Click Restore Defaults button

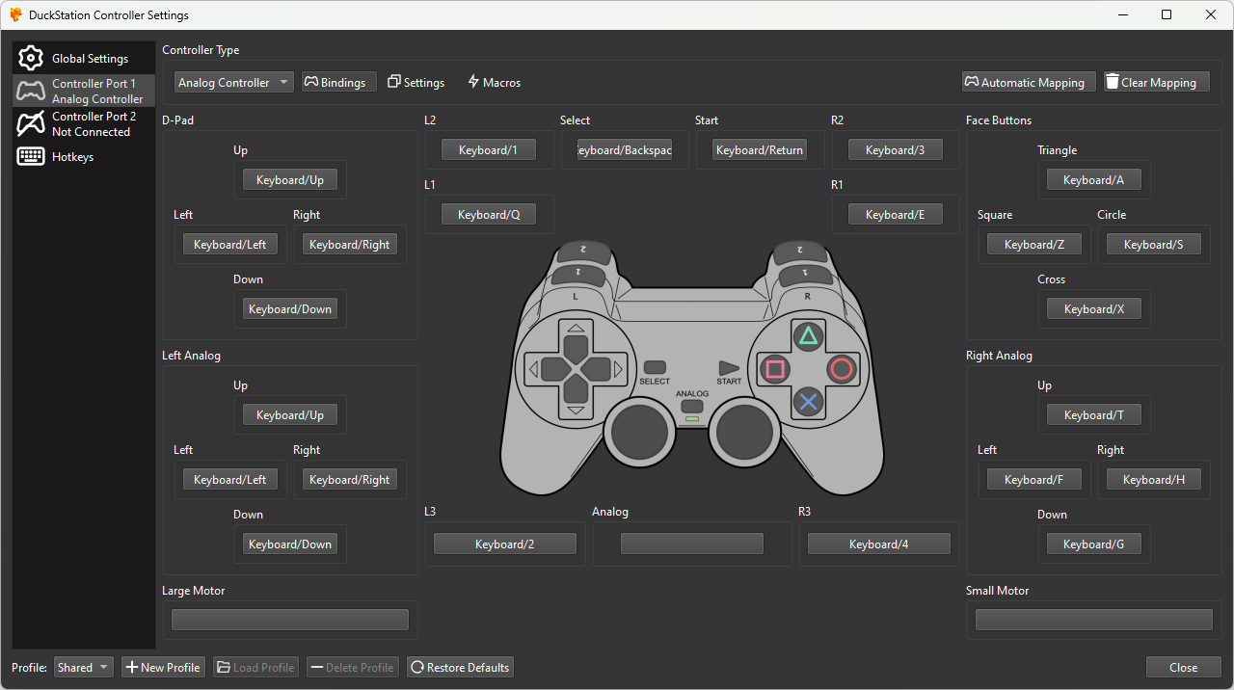click(x=461, y=667)
